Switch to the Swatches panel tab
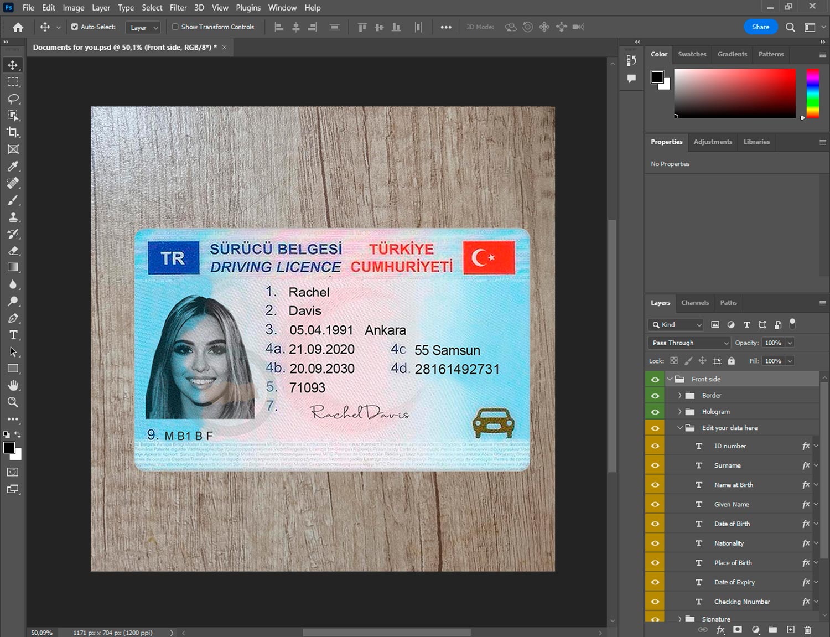The width and height of the screenshot is (830, 637). tap(692, 54)
